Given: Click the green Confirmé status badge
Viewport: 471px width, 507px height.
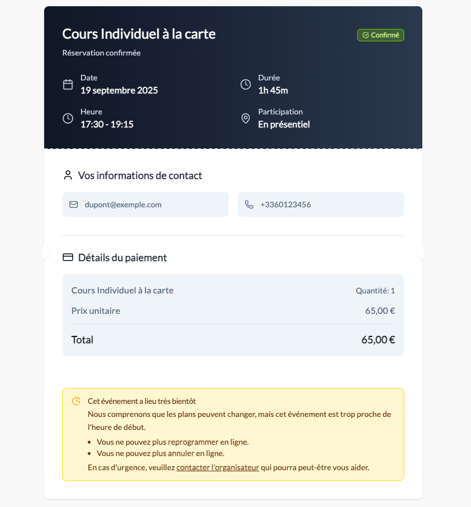Looking at the screenshot, I should [380, 35].
